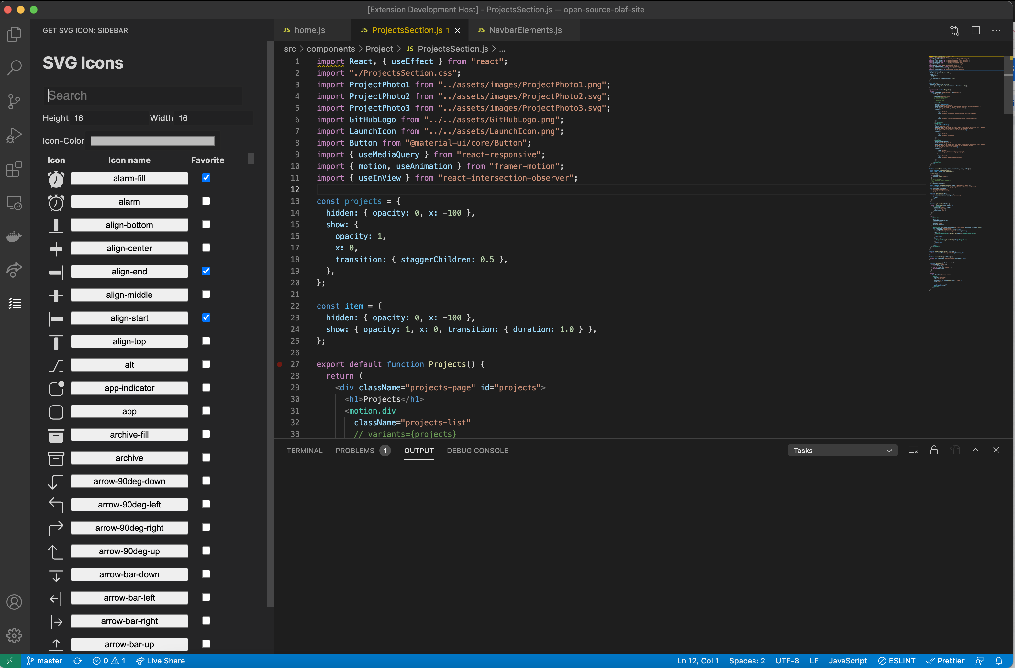
Task: Uncheck favorite for alarm-fill icon
Action: pyautogui.click(x=206, y=178)
